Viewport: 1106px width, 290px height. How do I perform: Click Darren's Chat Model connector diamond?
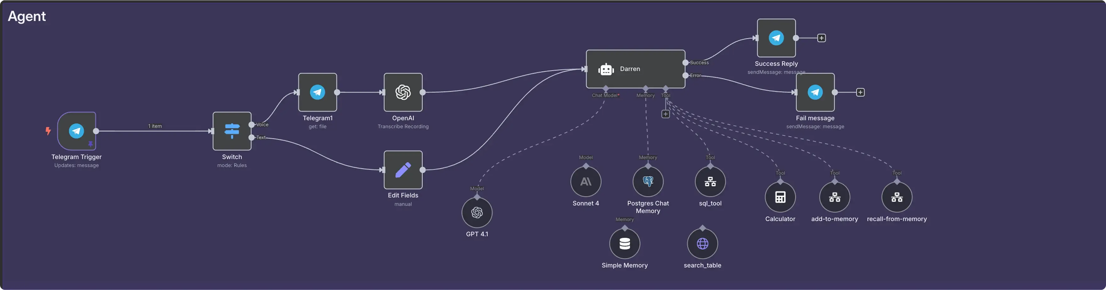[605, 89]
